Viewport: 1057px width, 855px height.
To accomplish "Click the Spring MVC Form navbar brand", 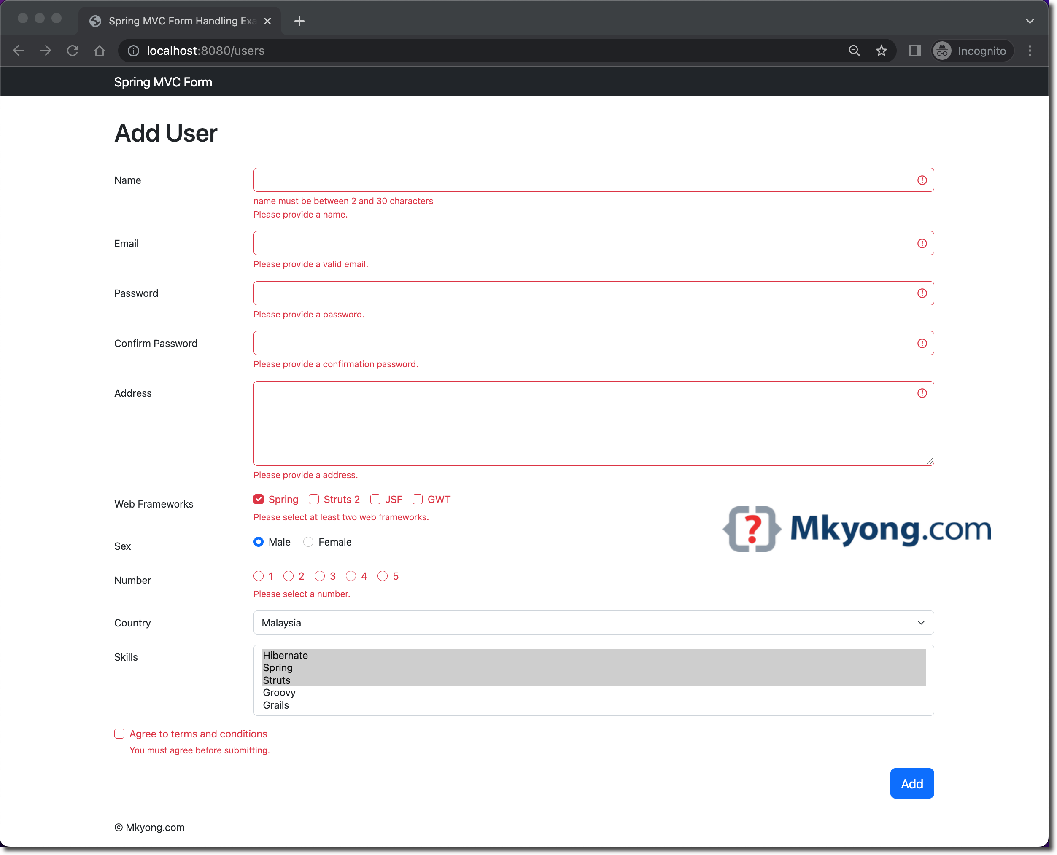I will point(163,82).
